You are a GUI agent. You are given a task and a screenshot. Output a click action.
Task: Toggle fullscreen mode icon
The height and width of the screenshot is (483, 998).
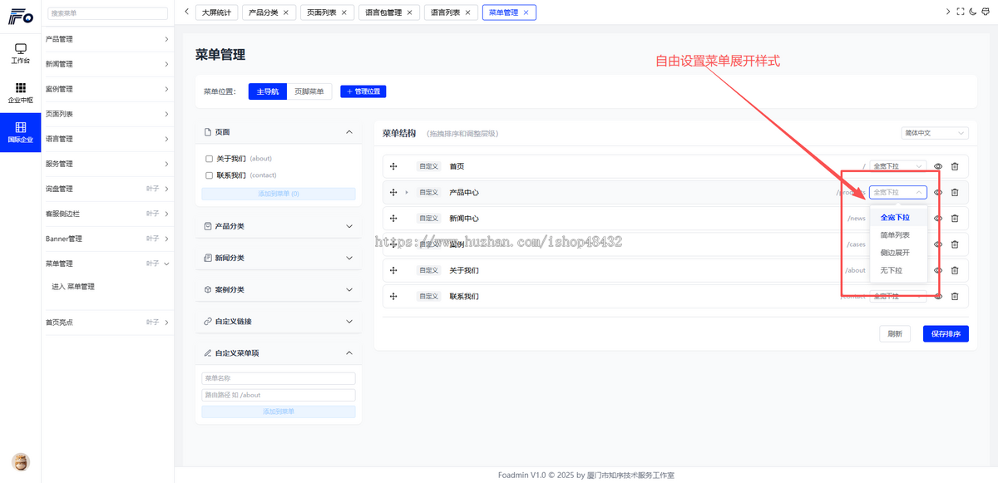coord(961,12)
